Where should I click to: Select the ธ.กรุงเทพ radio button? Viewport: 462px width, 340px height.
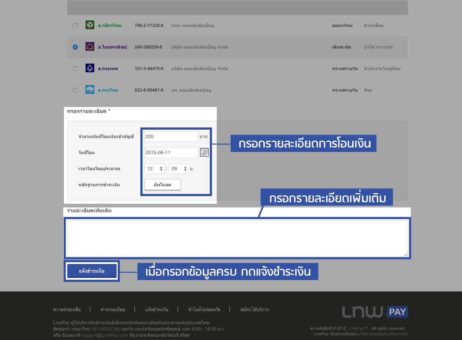[x=75, y=69]
